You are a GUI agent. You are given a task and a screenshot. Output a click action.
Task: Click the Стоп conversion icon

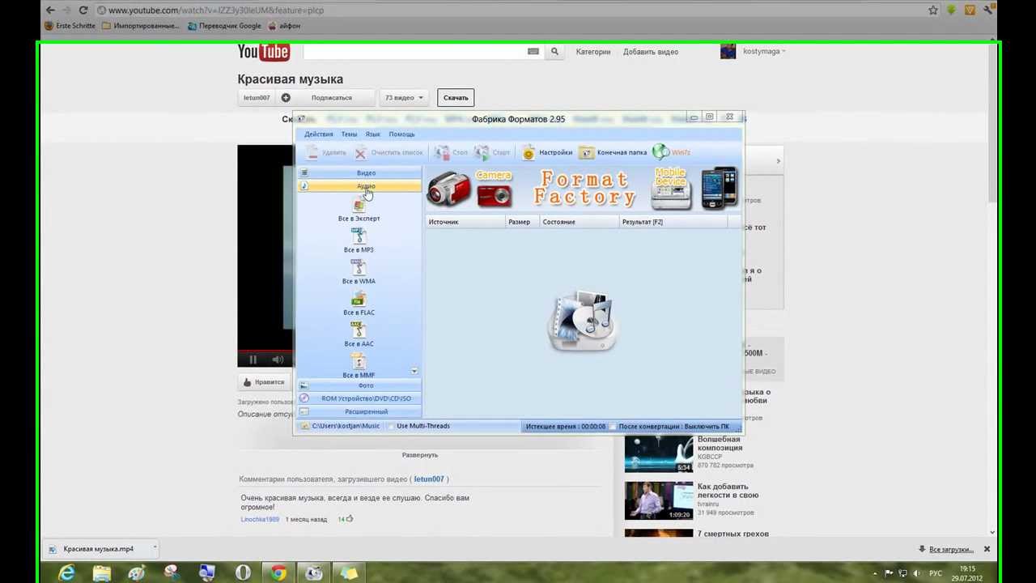pos(441,152)
